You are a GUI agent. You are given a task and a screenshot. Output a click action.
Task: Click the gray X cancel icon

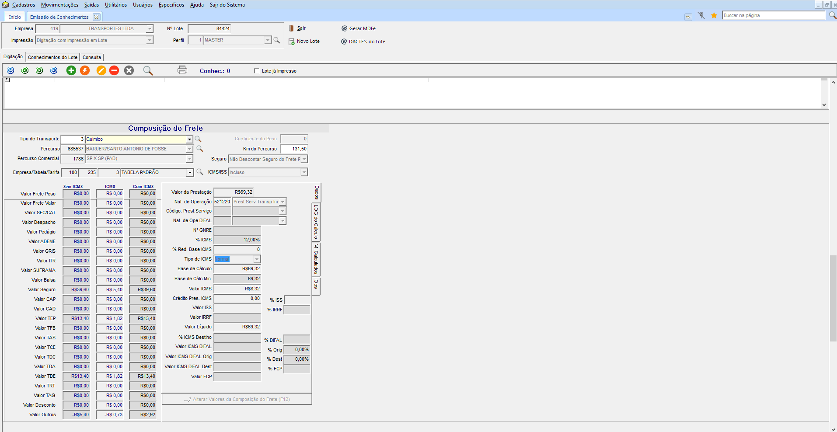(129, 70)
